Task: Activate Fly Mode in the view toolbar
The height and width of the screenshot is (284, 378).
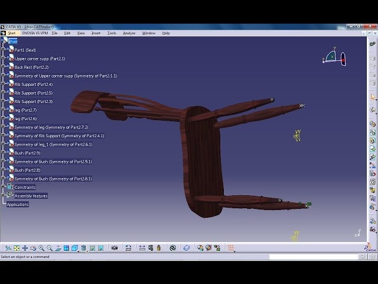Action: [x=8, y=248]
